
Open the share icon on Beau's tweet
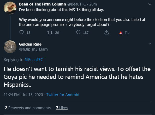point(106,32)
